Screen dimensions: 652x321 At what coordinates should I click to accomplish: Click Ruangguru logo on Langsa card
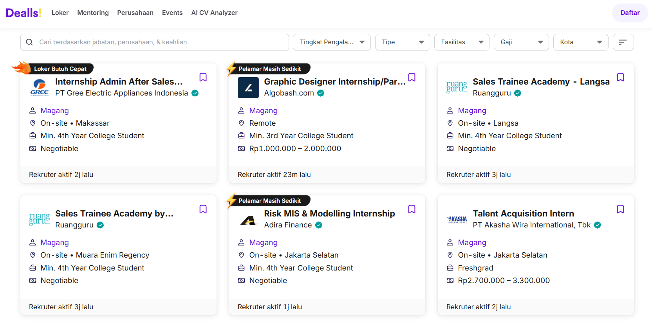(x=457, y=87)
